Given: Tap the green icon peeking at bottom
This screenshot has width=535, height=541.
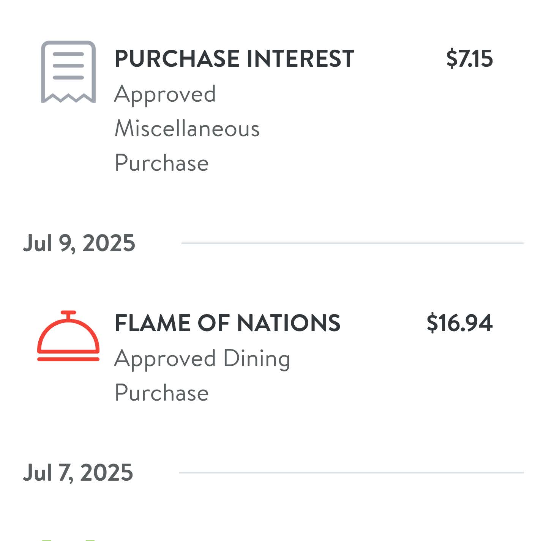Looking at the screenshot, I should tap(68, 539).
